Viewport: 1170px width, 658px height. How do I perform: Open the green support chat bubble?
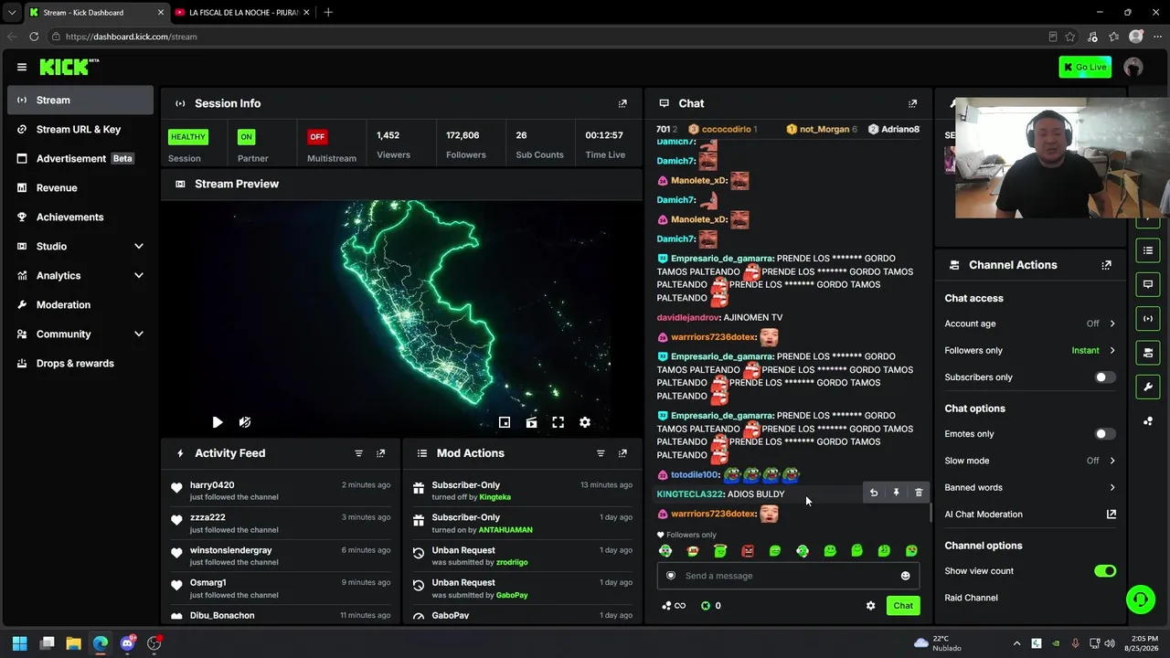pos(1140,600)
